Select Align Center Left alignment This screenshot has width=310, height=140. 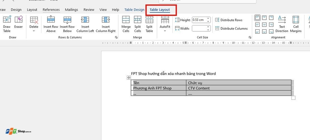pyautogui.click(x=257, y=25)
